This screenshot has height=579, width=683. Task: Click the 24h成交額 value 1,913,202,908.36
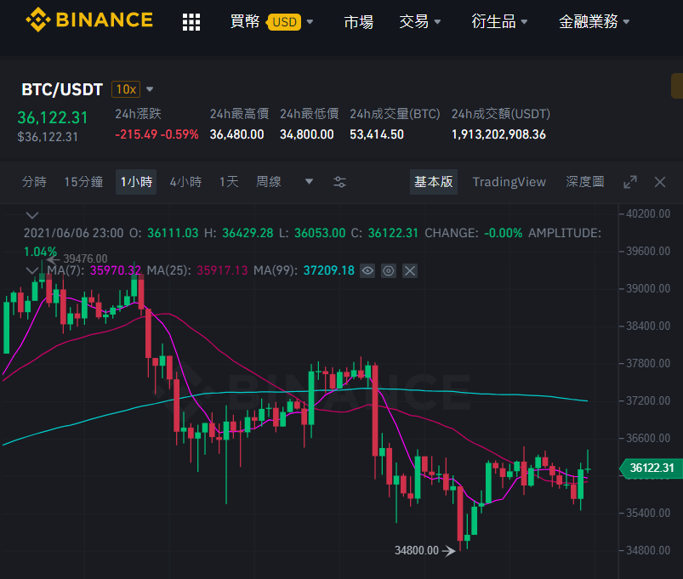pyautogui.click(x=498, y=134)
